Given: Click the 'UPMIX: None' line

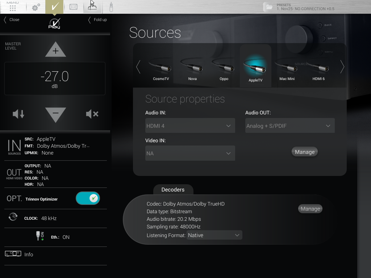Looking at the screenshot, I should (39, 153).
